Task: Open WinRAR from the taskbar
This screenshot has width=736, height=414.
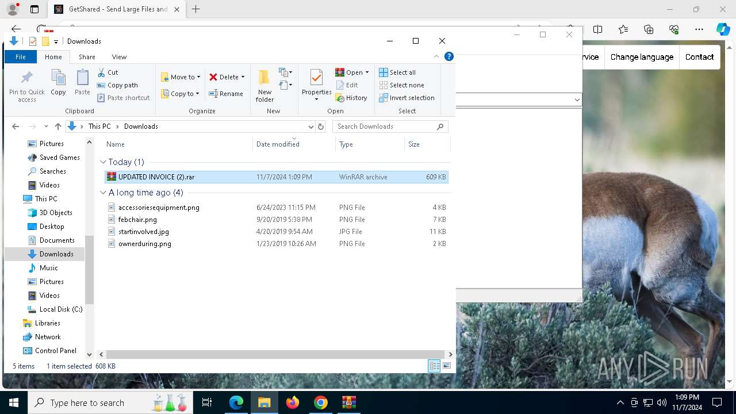Action: point(348,403)
